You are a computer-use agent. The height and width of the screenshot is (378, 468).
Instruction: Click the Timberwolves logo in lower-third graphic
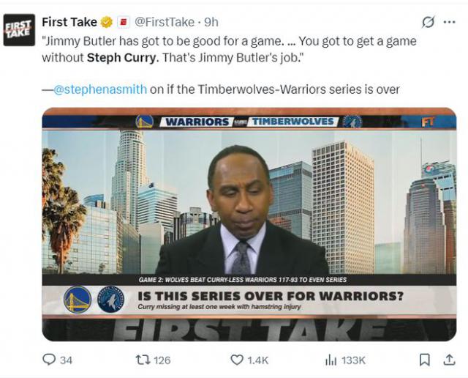pyautogui.click(x=110, y=300)
